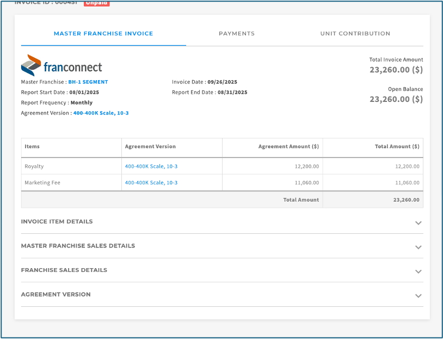Click the FranConnect logo
443x339 pixels.
[x=61, y=66]
